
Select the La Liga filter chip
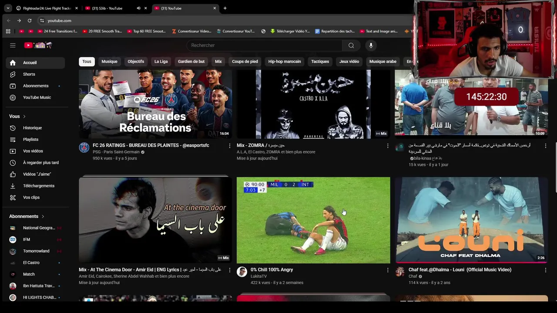(x=161, y=61)
